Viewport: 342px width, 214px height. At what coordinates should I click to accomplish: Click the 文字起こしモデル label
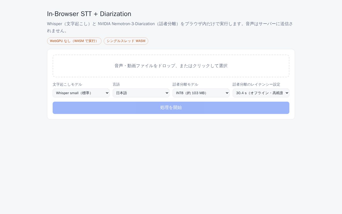67,84
